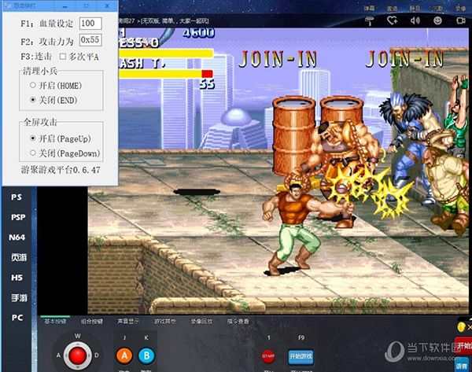Screen dimensions: 472x372
Task: Close the 恐龙快打 trainer window
Action: point(107,6)
